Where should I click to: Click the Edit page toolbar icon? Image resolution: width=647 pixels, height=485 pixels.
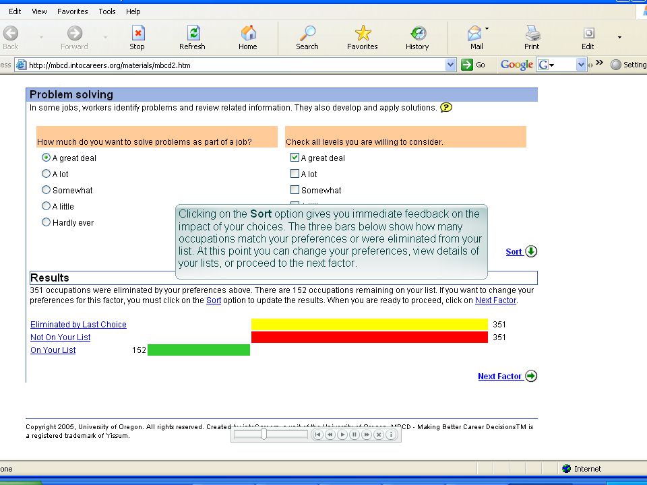589,34
